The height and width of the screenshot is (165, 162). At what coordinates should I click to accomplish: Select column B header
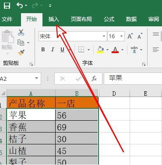[x=77, y=93]
